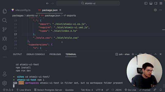Change the LF end-of-line sequence
Image resolution: width=165 pixels, height=92 pixels.
pyautogui.click(x=107, y=90)
